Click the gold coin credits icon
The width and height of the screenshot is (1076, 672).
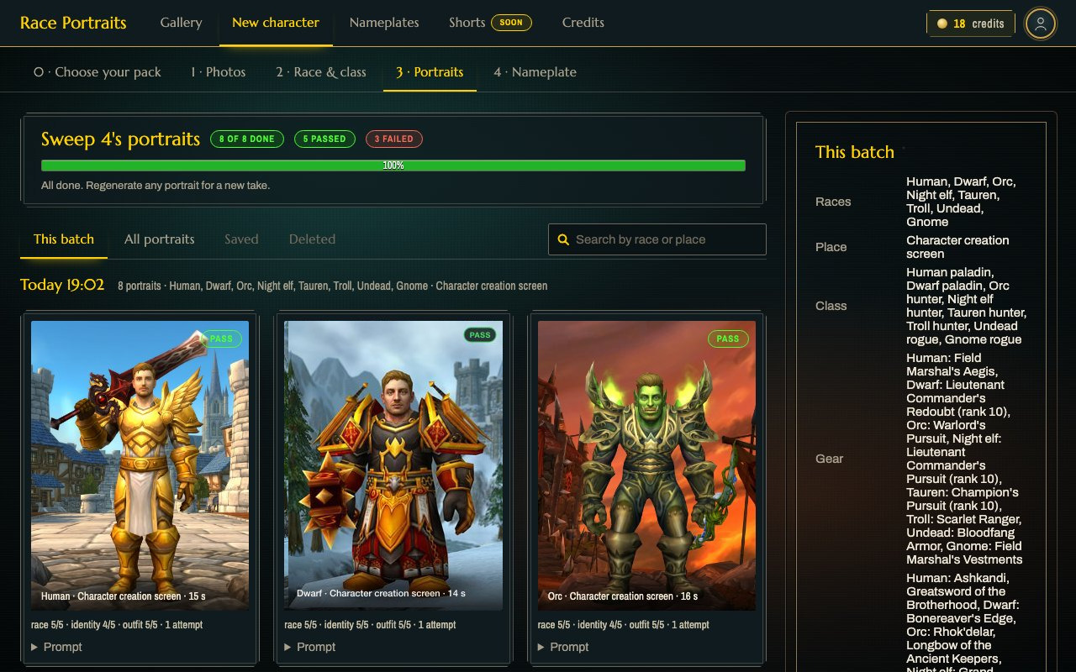point(941,24)
